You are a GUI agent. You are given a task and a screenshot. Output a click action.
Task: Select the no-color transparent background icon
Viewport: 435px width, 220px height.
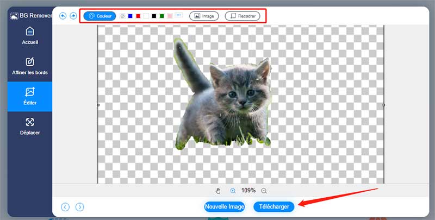[x=122, y=16]
